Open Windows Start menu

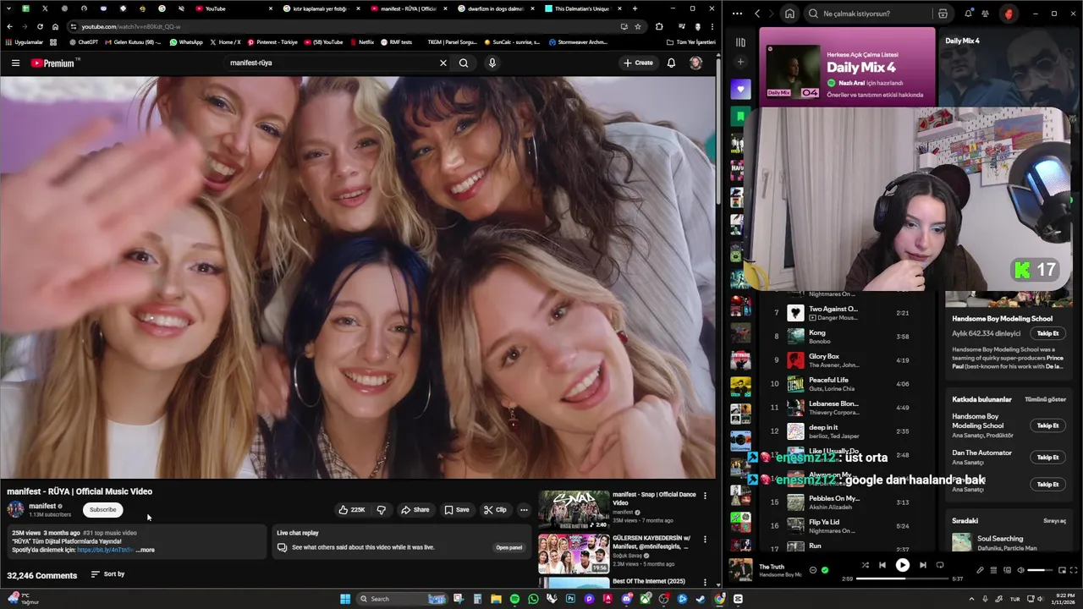tap(345, 599)
